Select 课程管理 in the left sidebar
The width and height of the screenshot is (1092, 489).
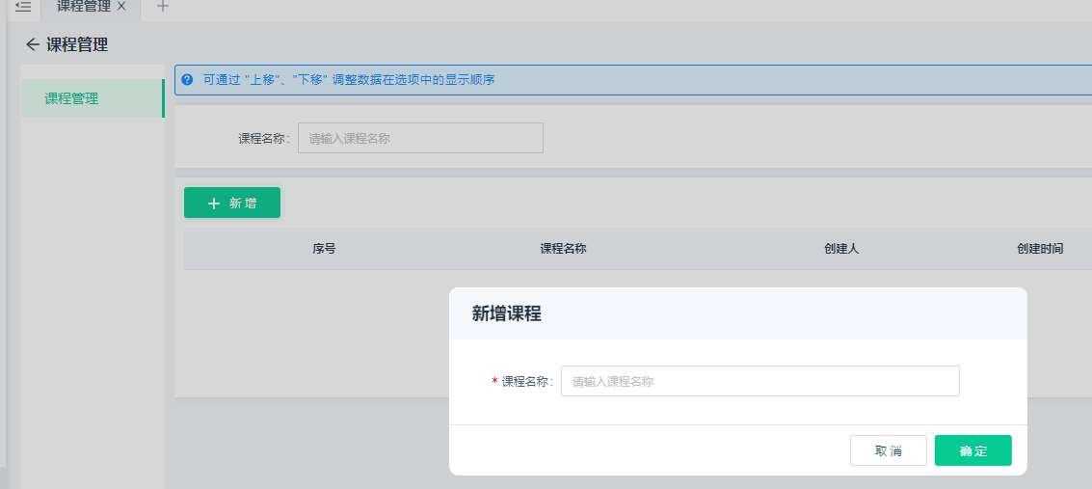[x=71, y=98]
